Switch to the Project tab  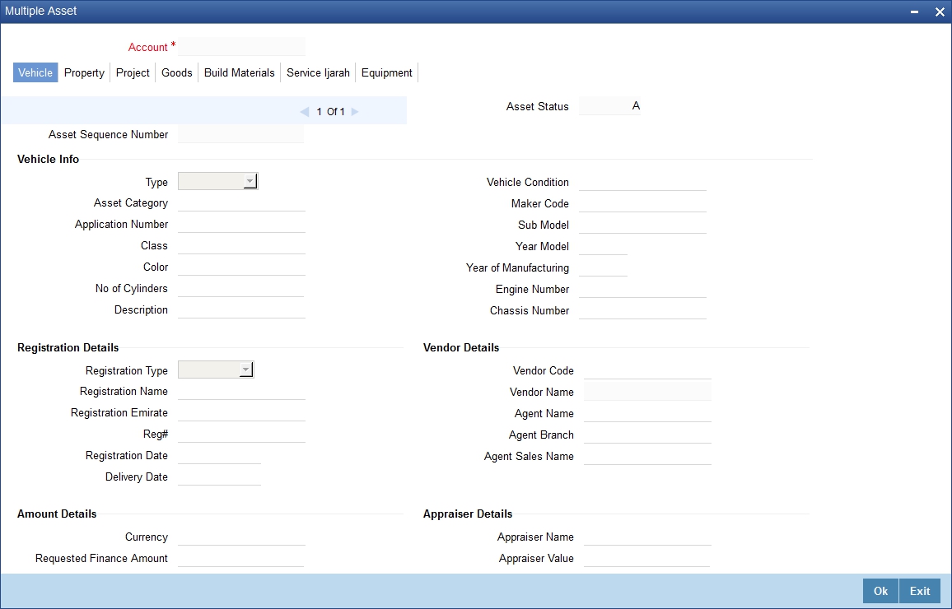click(x=133, y=72)
